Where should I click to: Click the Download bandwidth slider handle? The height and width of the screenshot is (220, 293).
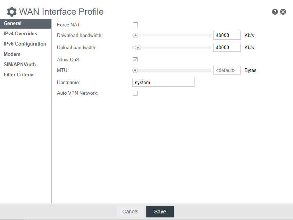135,35
